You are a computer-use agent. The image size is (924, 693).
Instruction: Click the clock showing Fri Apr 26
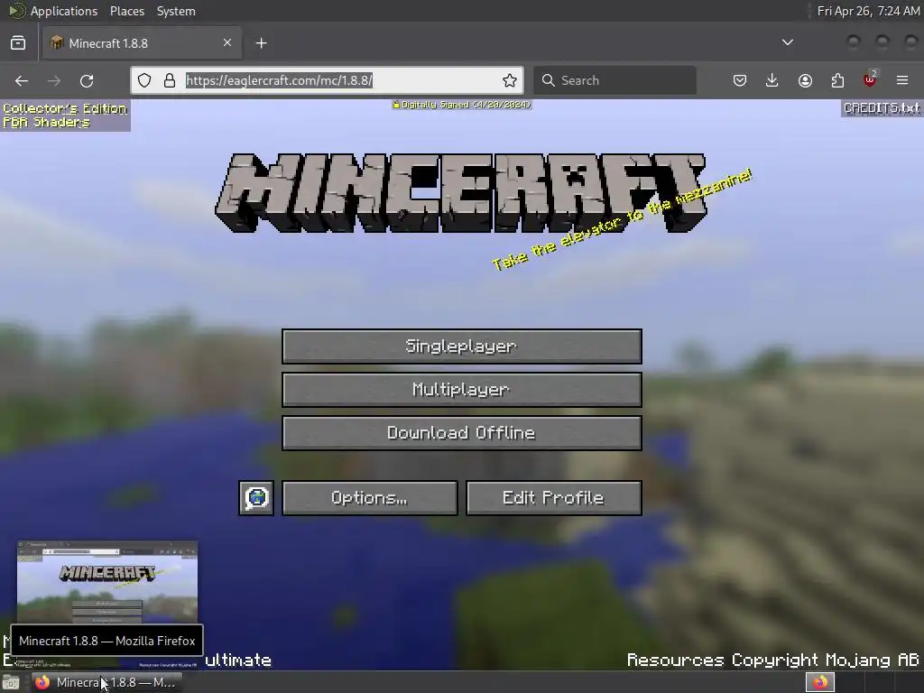pos(867,11)
